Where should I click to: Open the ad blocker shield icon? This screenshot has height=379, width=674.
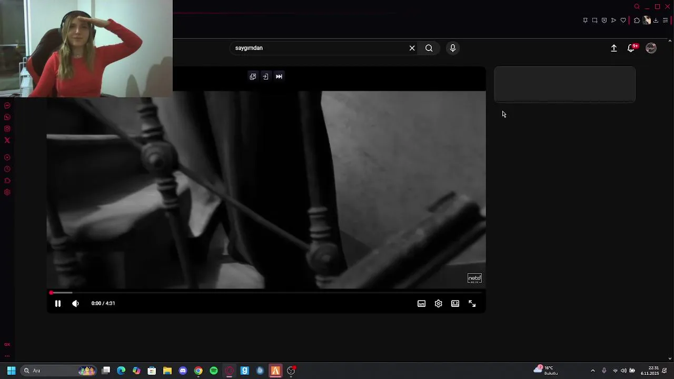pos(604,21)
